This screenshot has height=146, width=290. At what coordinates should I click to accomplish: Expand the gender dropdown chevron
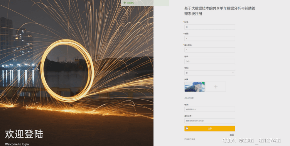[233, 73]
